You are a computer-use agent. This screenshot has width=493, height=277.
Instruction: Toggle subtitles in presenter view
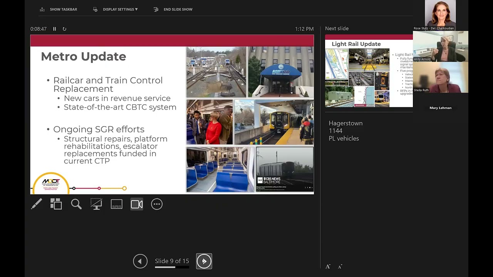[x=116, y=204]
